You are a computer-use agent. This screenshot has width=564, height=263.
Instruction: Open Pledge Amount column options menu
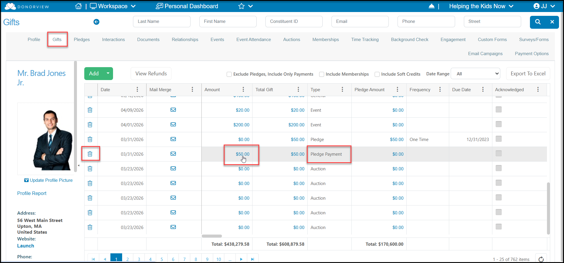tap(398, 89)
